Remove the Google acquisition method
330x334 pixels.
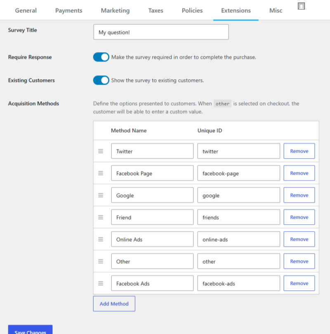(299, 195)
